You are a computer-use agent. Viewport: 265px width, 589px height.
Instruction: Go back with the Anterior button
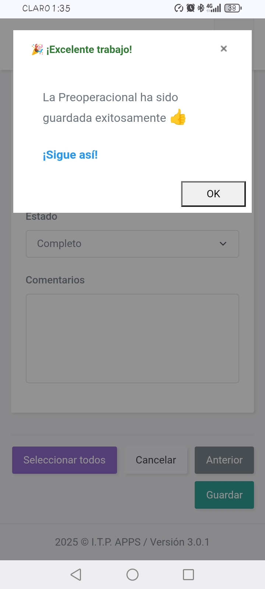225,460
